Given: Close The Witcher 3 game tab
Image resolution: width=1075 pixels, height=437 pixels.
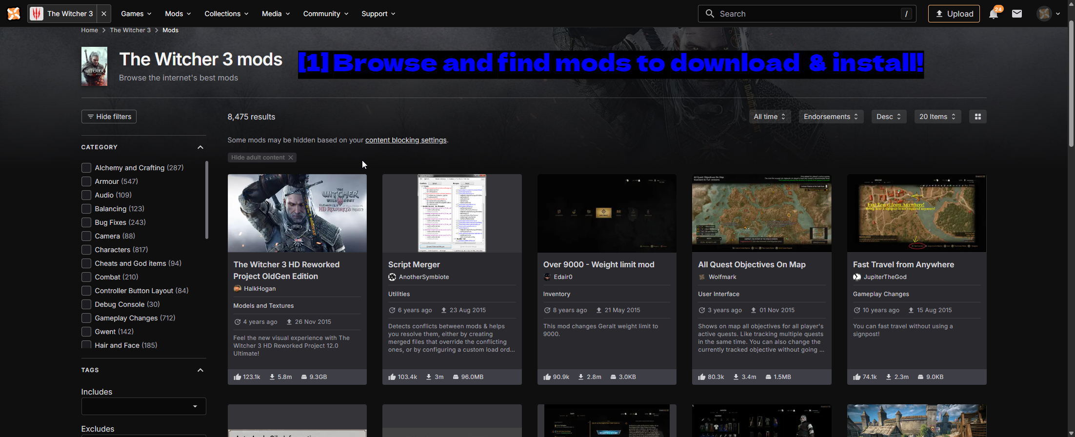Looking at the screenshot, I should (104, 14).
